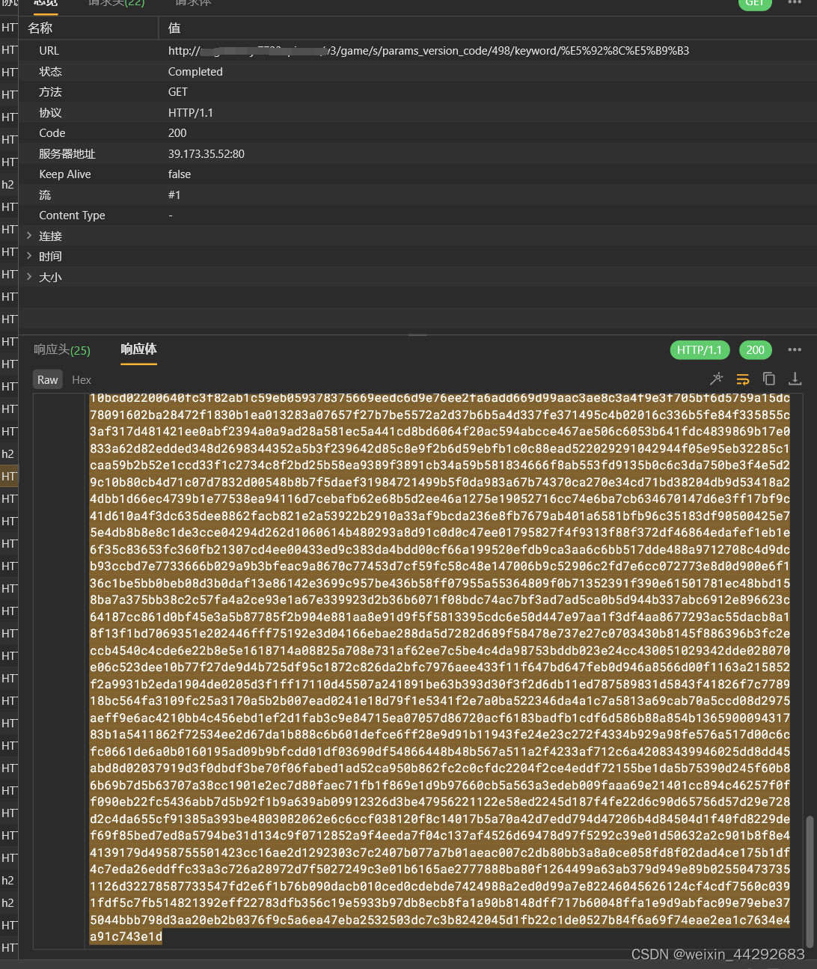Expand the 连接 section

[29, 236]
